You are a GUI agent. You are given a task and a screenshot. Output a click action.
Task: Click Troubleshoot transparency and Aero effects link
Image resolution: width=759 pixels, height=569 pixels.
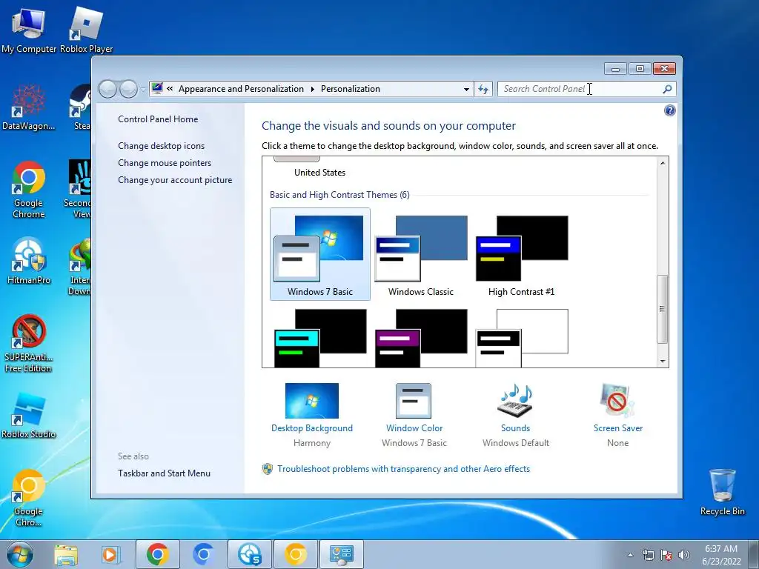403,469
